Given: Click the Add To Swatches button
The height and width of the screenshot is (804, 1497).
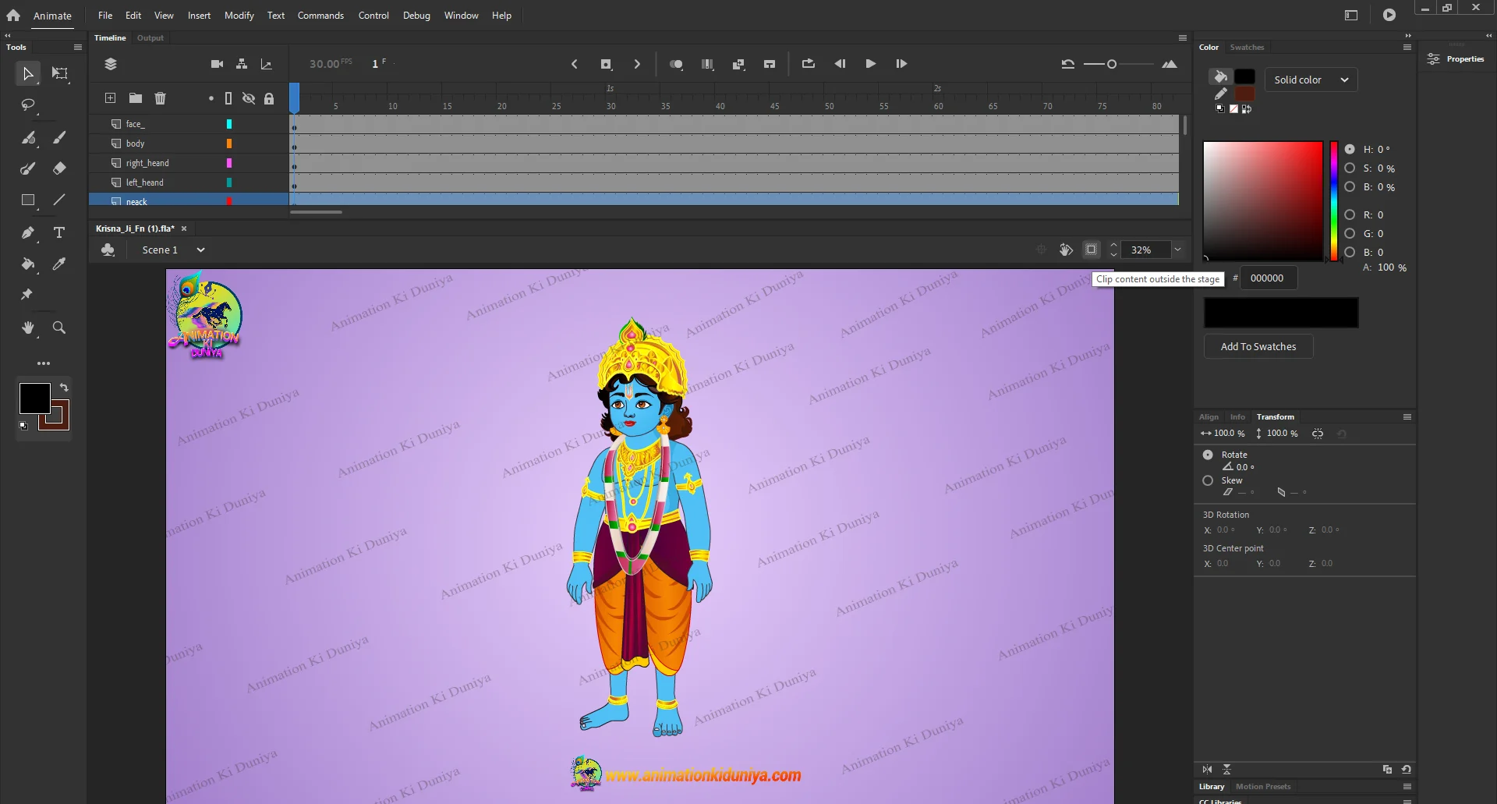Looking at the screenshot, I should 1258,347.
